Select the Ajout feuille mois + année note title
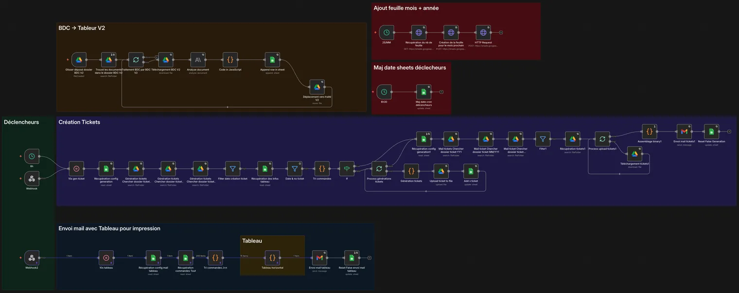The width and height of the screenshot is (739, 293). (406, 8)
